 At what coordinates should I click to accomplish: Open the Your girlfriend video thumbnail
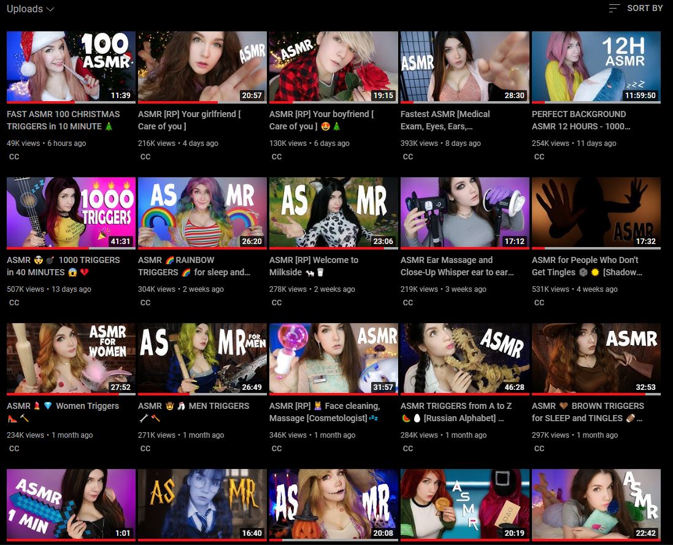(x=202, y=67)
